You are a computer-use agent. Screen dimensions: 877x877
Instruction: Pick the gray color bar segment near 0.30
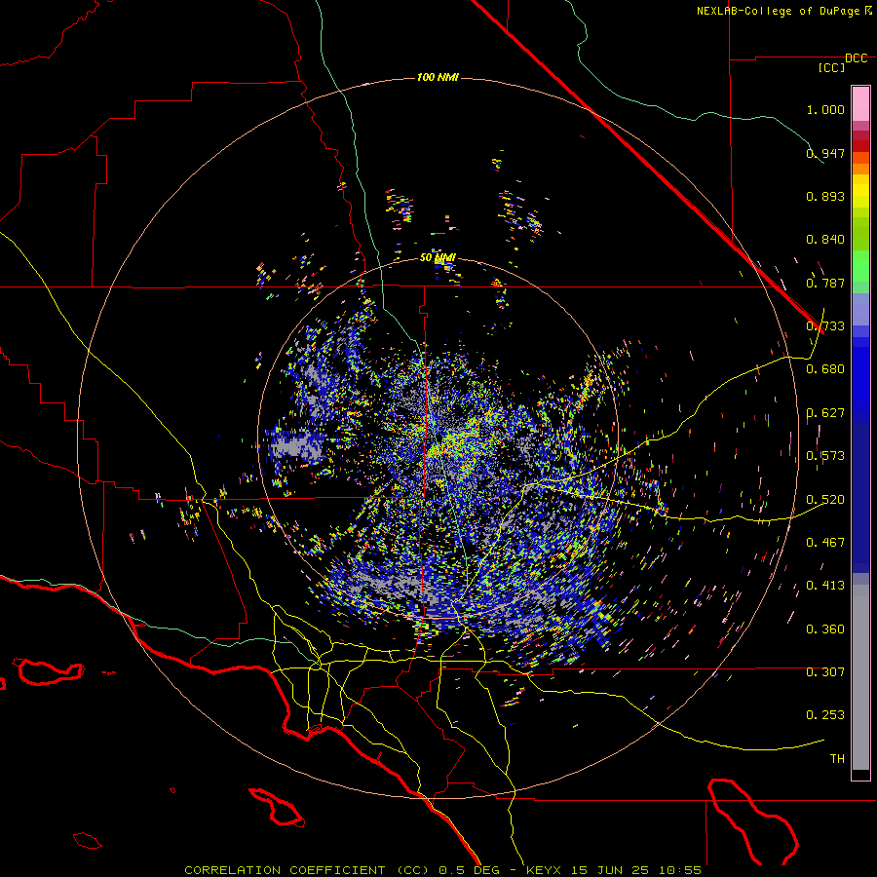(x=860, y=677)
